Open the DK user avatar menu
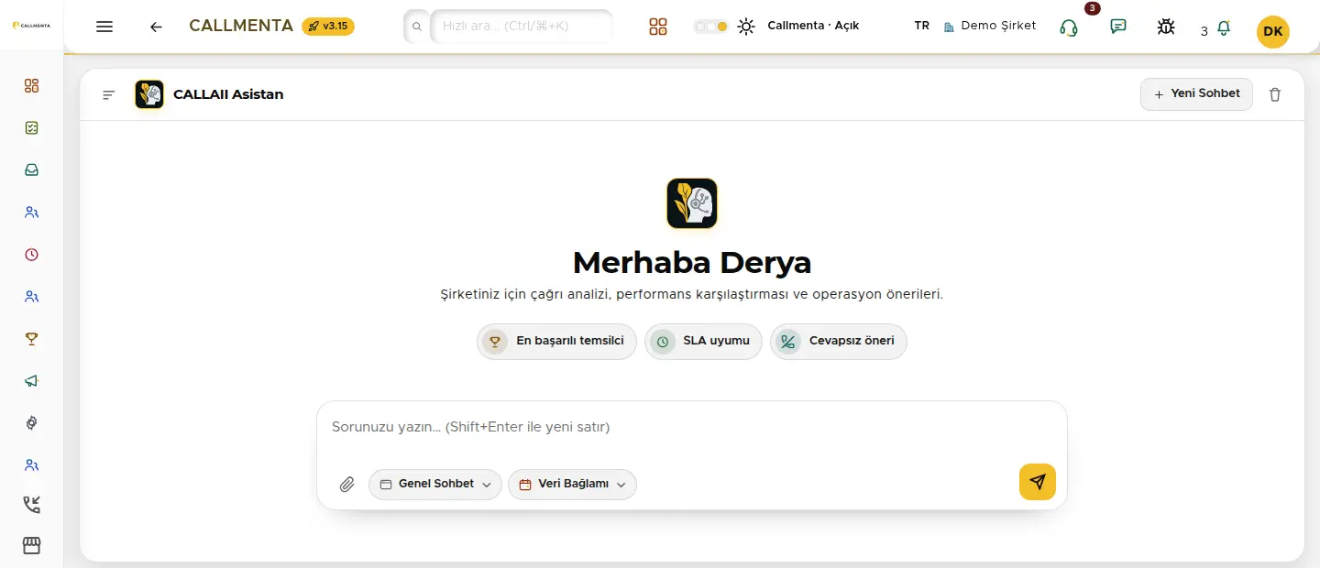 (x=1273, y=31)
